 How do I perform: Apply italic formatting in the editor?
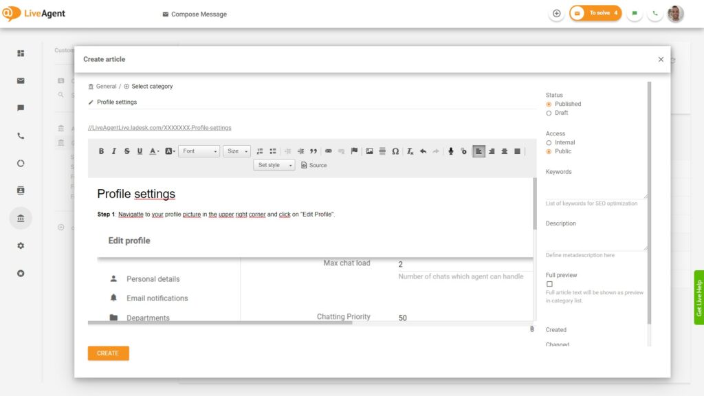click(x=114, y=151)
